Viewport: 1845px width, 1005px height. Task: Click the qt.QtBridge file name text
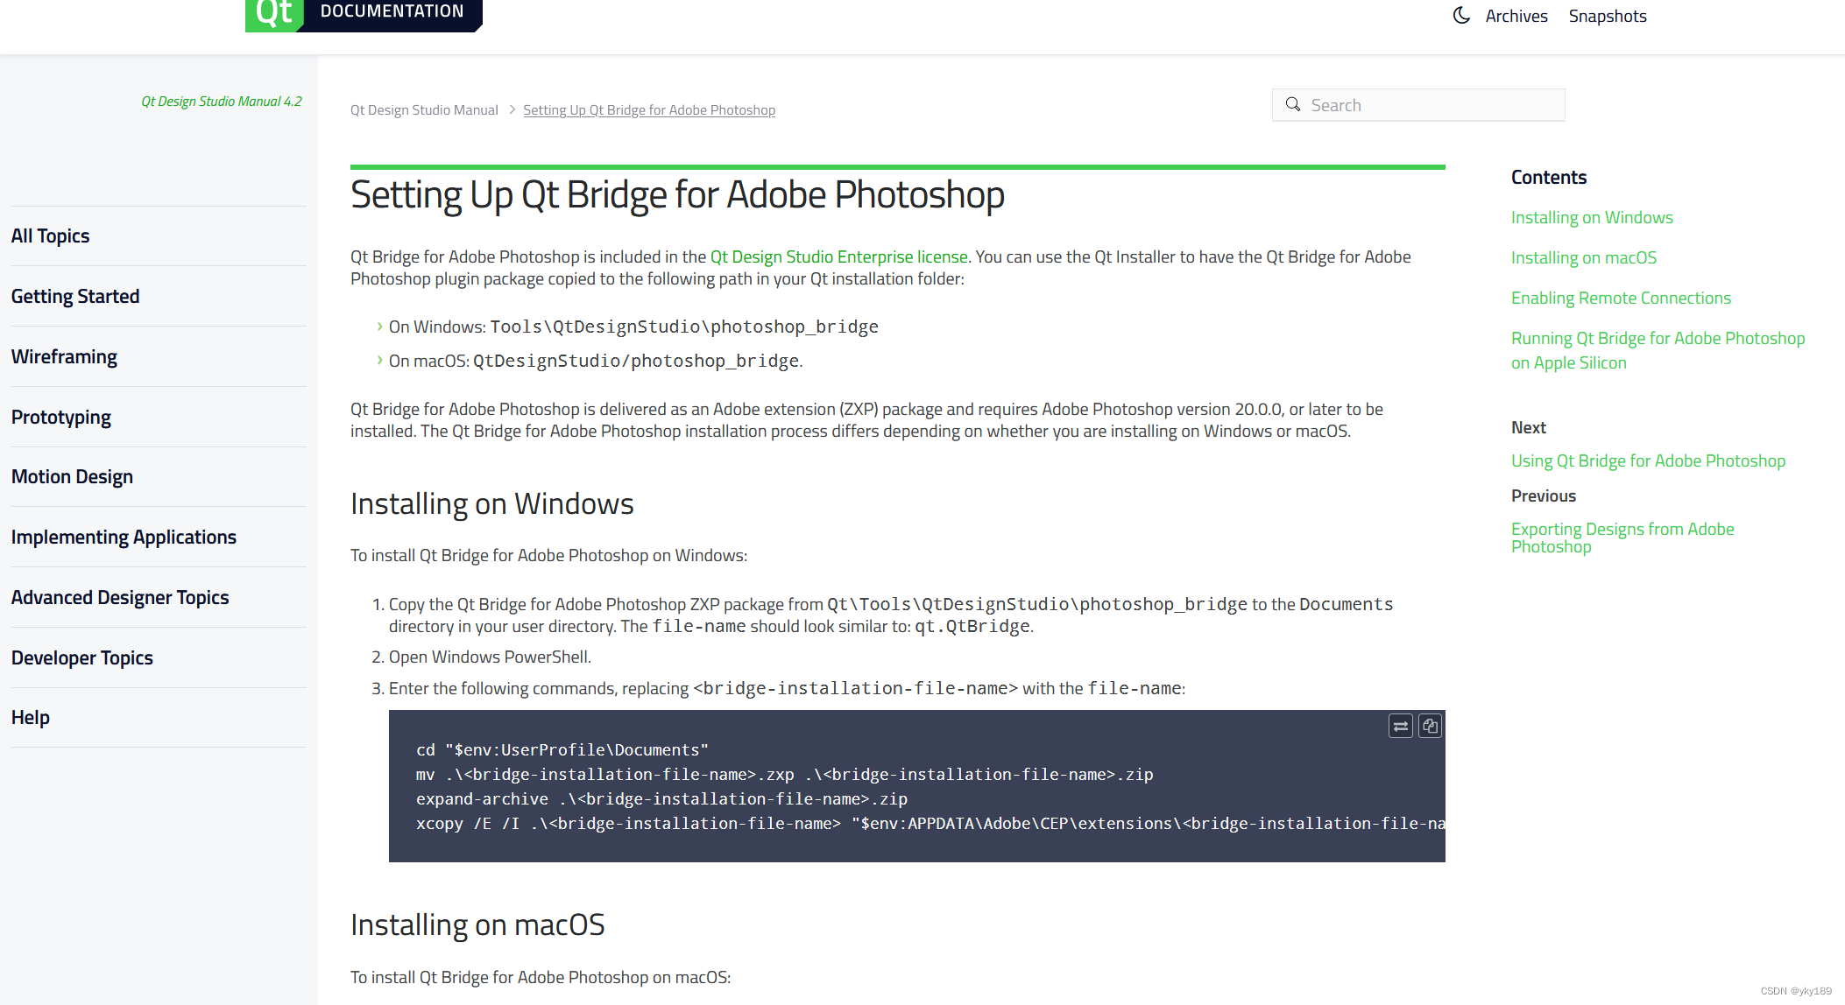[x=972, y=627]
